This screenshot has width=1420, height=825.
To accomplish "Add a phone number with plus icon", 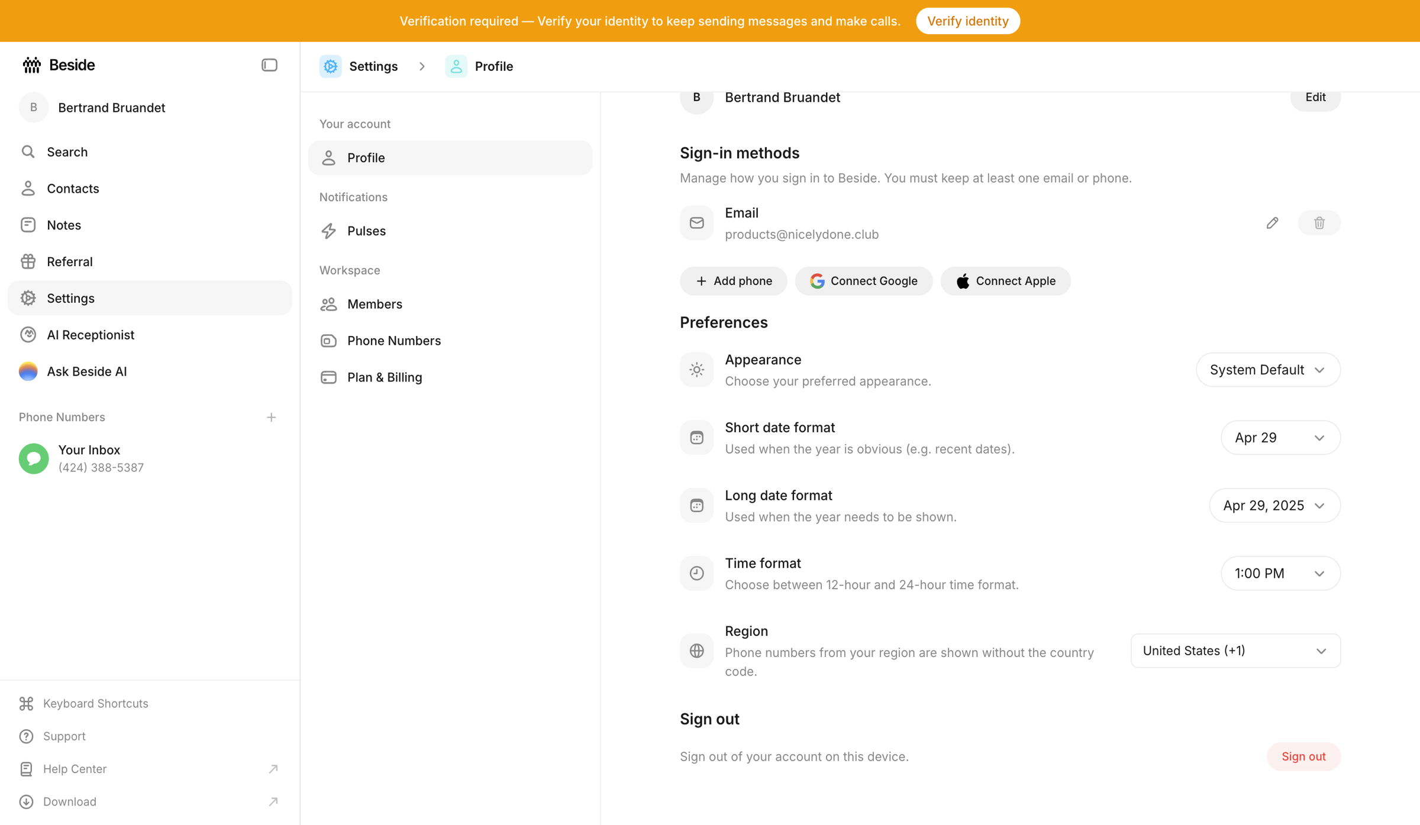I will coord(271,418).
